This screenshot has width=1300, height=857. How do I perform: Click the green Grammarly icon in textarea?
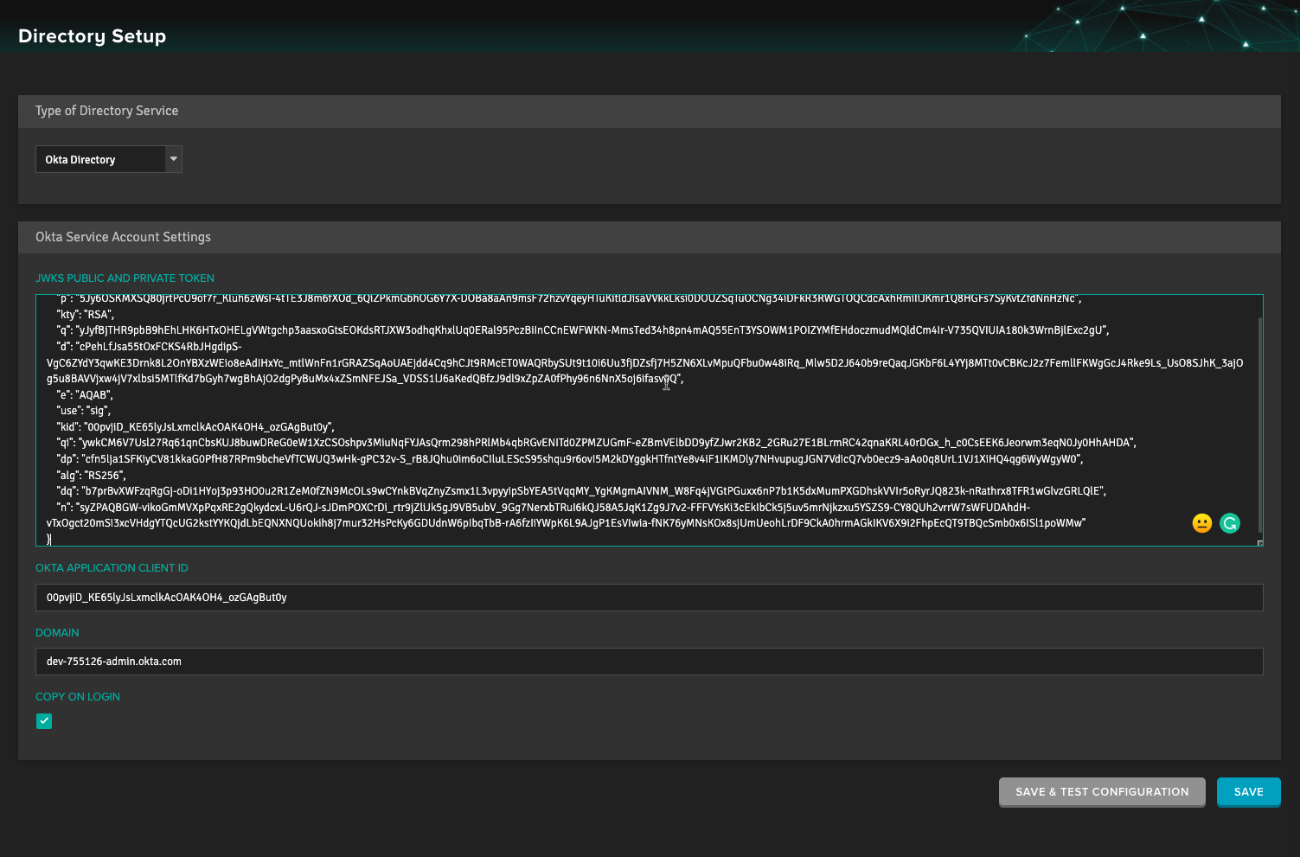[1230, 523]
